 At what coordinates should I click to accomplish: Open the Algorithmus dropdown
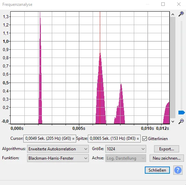pyautogui.click(x=58, y=149)
